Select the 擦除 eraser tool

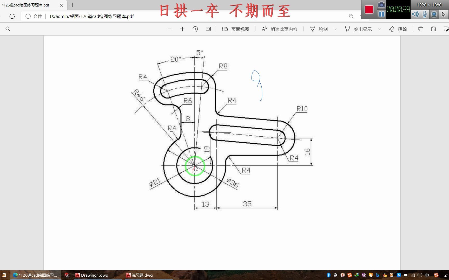pos(398,29)
